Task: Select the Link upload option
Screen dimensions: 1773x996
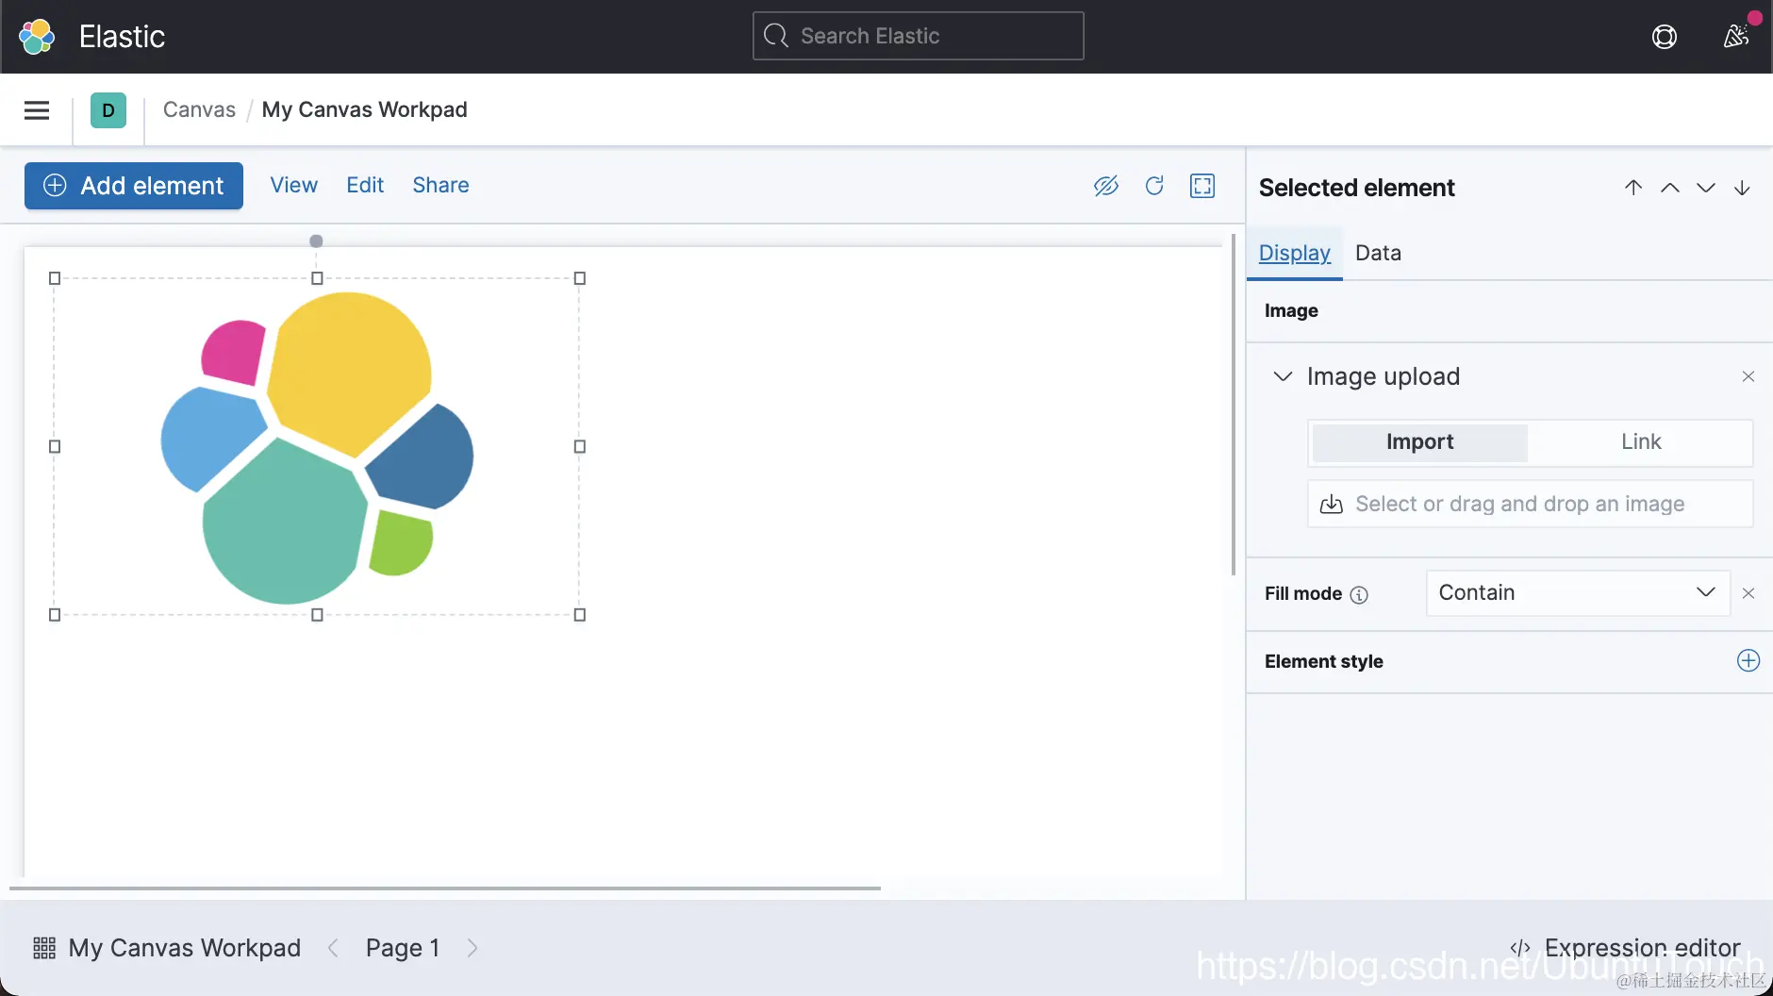Action: (x=1641, y=442)
